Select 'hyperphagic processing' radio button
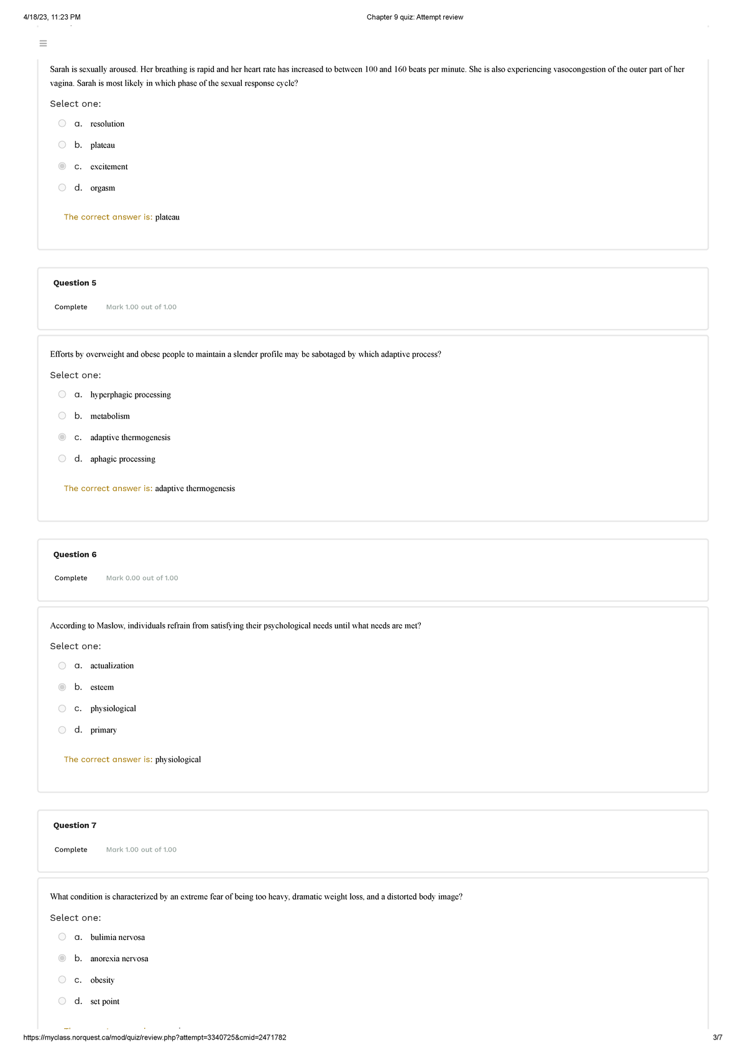 click(62, 394)
